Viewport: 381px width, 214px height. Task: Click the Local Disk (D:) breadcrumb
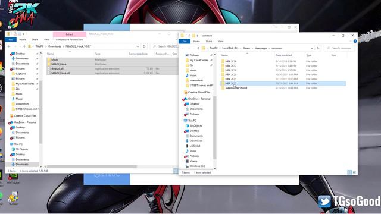230,48
